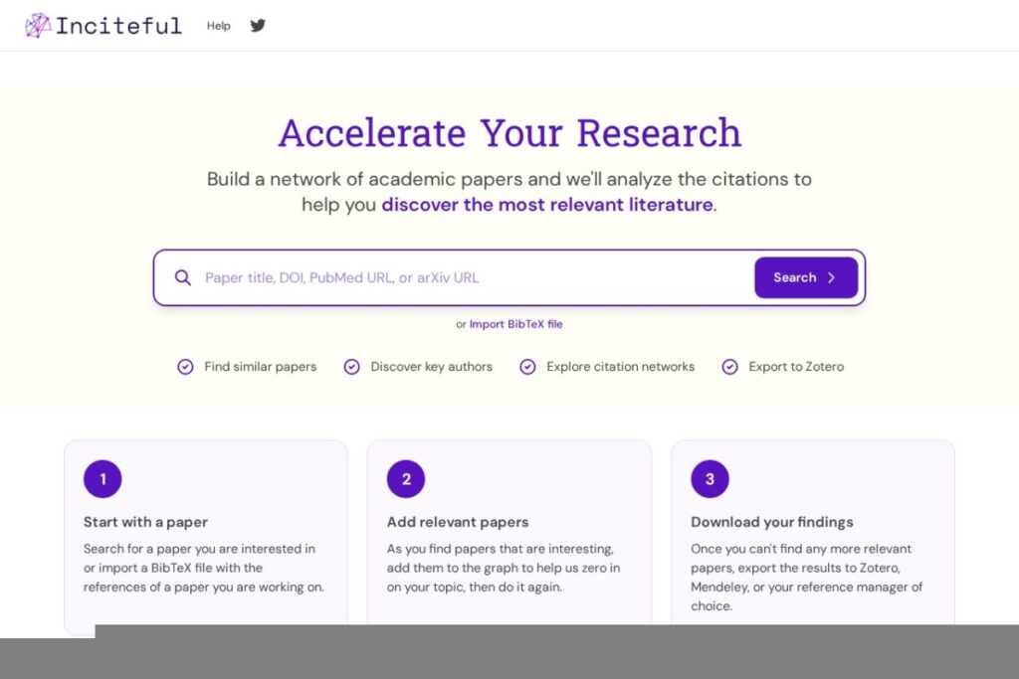Click the 'Search for a paper you are interested in' description
This screenshot has height=679, width=1019.
(x=203, y=568)
